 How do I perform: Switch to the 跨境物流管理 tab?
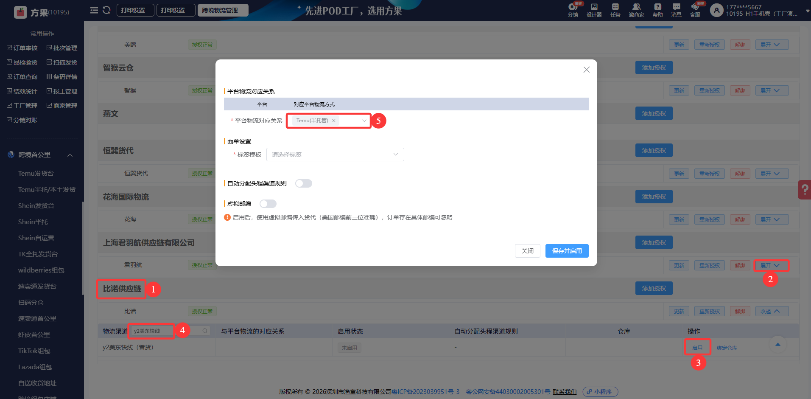point(223,10)
